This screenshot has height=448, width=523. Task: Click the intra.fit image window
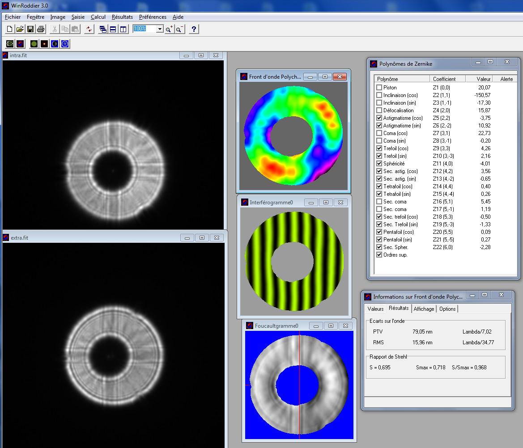[113, 143]
